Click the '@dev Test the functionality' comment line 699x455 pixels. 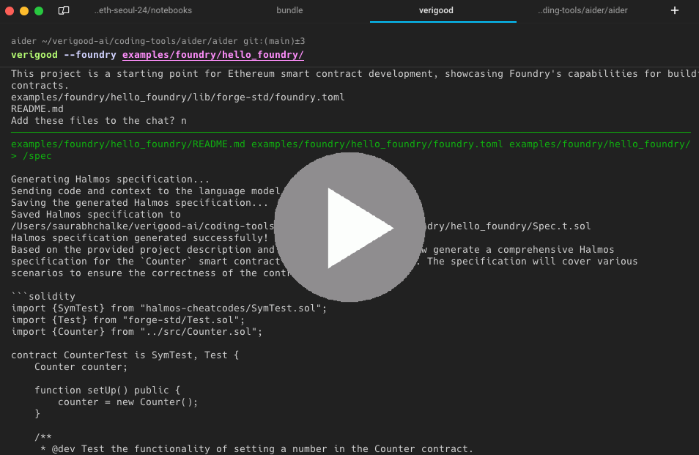click(x=256, y=448)
